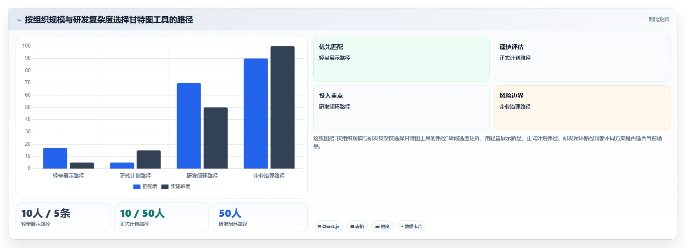Click the blue 匹配度 bar for 企业治理路径
The height and width of the screenshot is (248, 686).
[x=256, y=113]
